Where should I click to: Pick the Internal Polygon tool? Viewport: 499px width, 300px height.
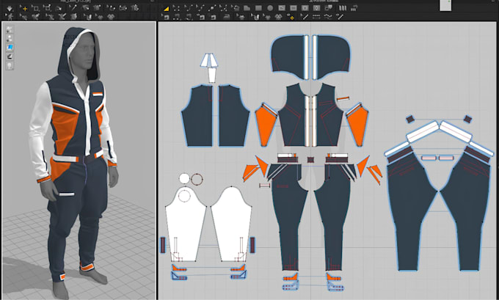point(282,8)
